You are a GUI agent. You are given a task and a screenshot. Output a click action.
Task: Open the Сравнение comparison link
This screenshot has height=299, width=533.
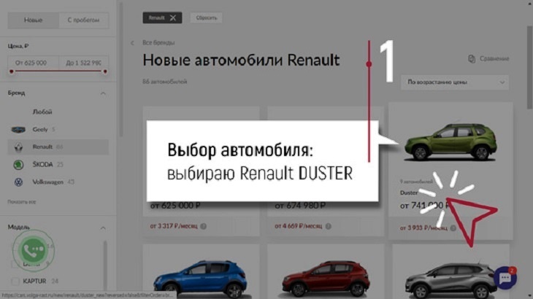494,59
